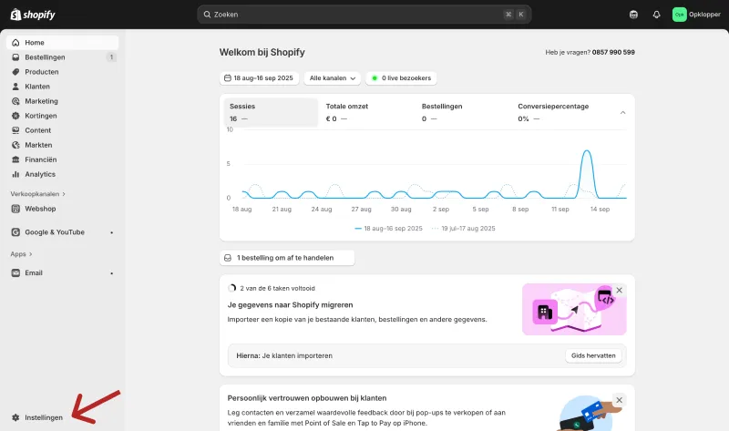729x431 pixels.
Task: Open Marketing in sidebar
Action: pos(62,101)
